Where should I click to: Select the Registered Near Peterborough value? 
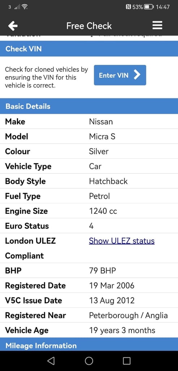(x=128, y=315)
